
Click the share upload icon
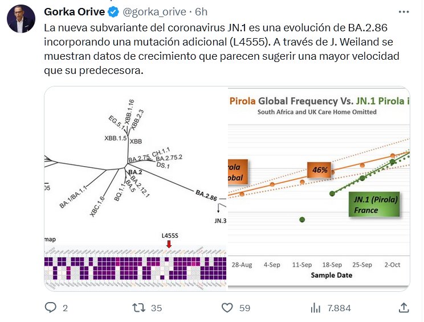coord(403,308)
